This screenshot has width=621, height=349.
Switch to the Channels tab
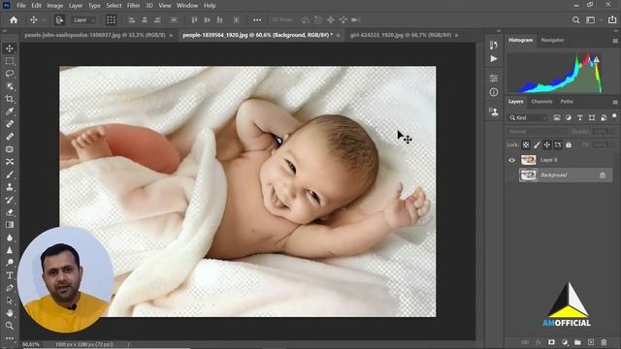(x=541, y=102)
